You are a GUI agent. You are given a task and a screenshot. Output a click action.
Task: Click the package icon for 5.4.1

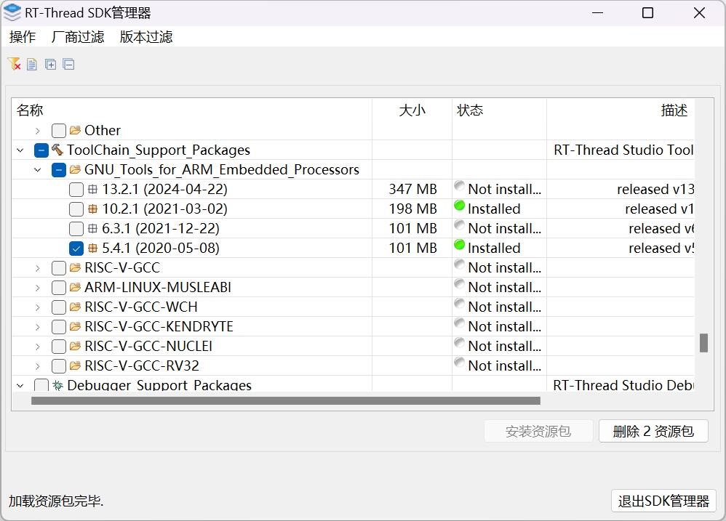[92, 249]
